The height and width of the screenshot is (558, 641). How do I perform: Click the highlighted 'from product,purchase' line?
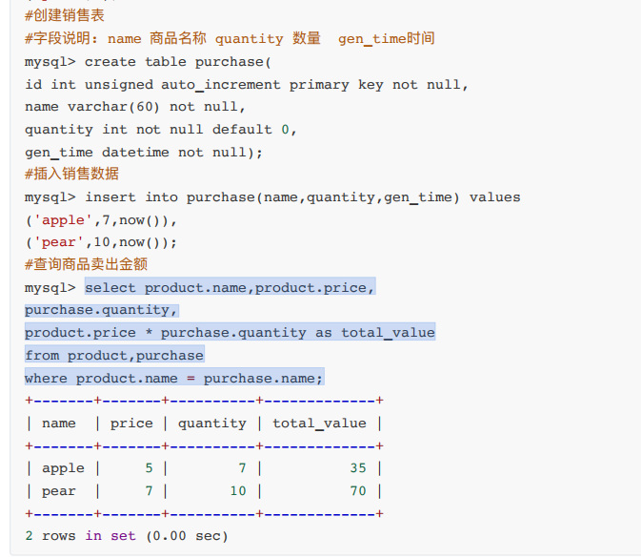114,356
